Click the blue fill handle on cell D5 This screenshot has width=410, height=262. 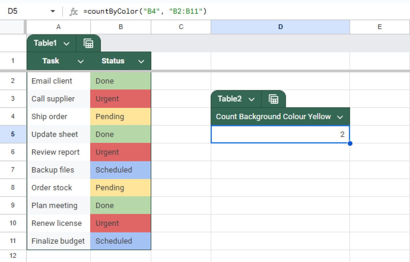click(x=350, y=143)
